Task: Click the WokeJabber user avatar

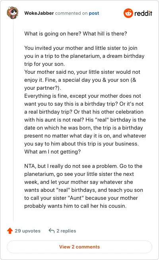Action: [13, 13]
